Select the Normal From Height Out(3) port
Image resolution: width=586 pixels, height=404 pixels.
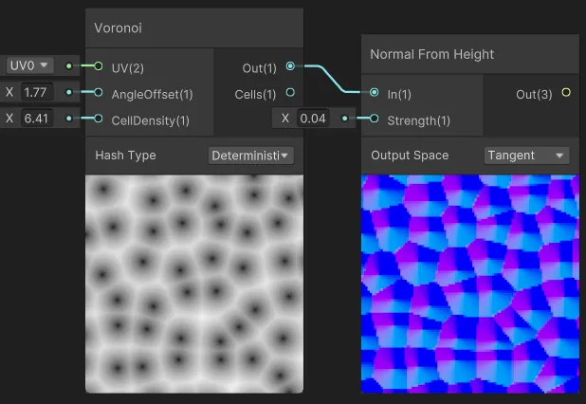click(x=566, y=92)
